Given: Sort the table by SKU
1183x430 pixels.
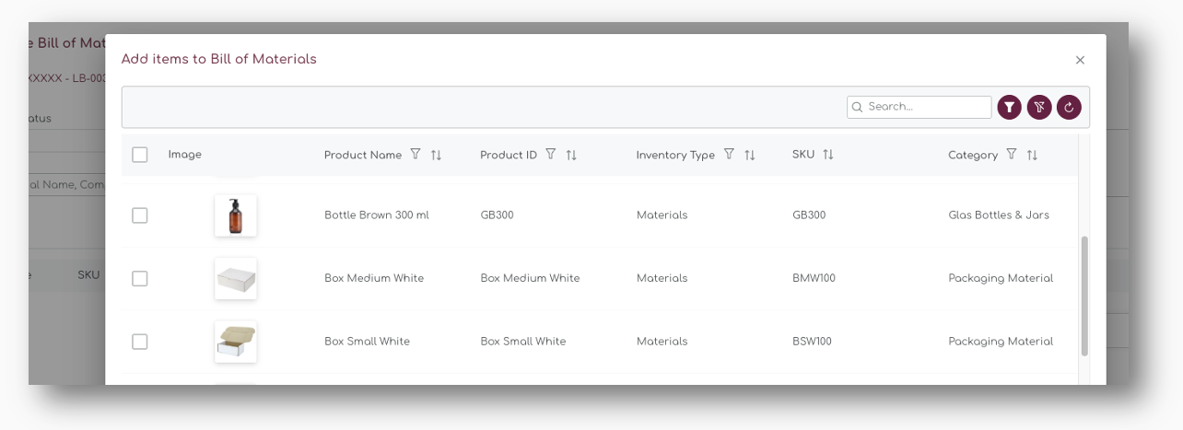Looking at the screenshot, I should pos(828,155).
